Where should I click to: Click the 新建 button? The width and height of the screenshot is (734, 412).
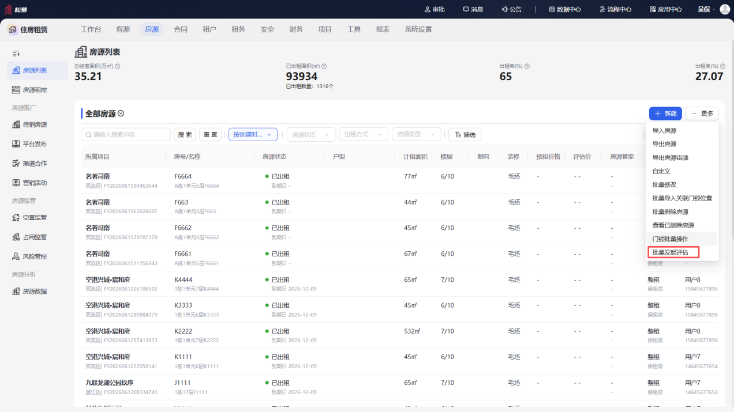665,114
